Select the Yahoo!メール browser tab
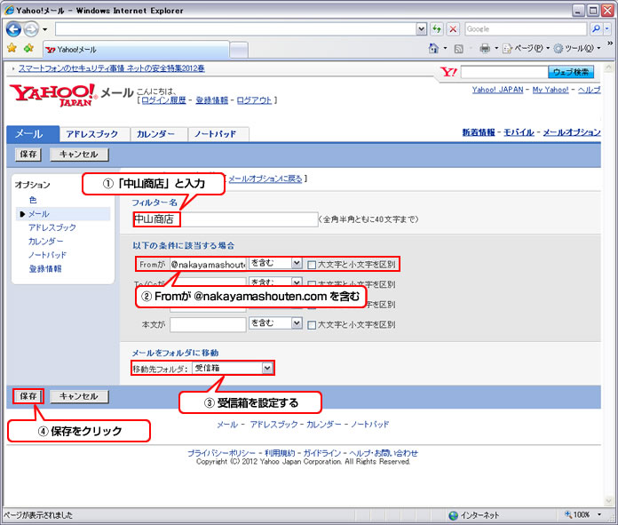Image resolution: width=618 pixels, height=525 pixels. click(136, 50)
